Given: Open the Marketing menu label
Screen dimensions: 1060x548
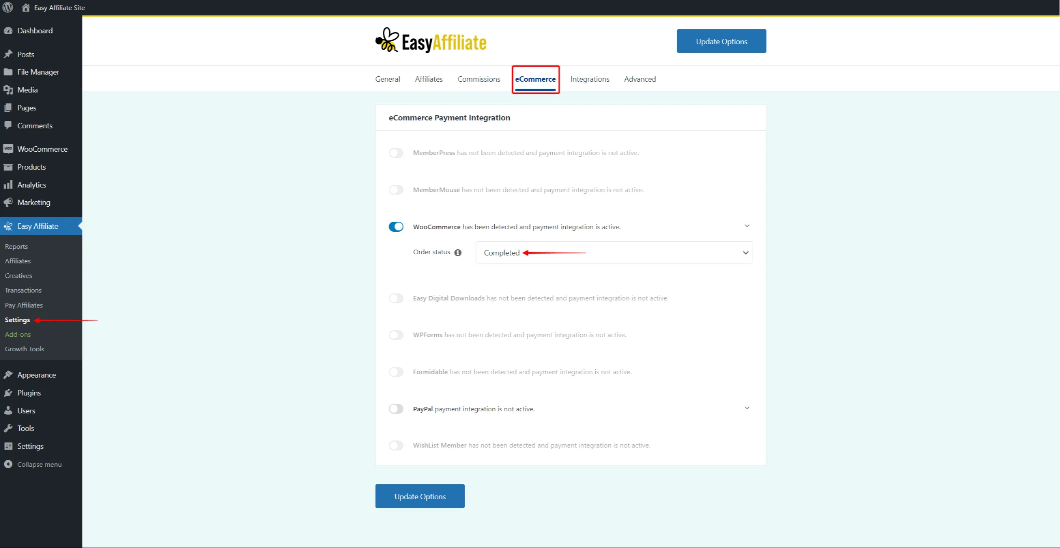Looking at the screenshot, I should 34,202.
